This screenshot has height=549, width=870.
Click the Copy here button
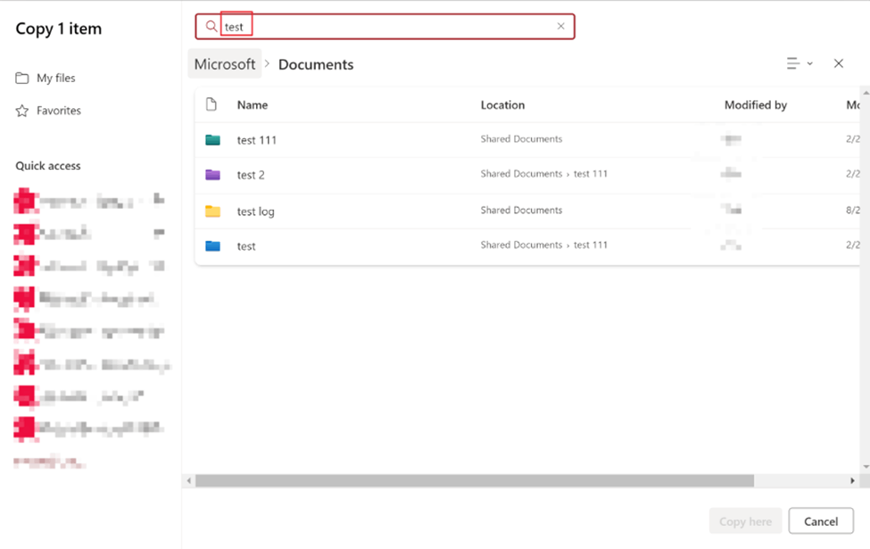[745, 521]
